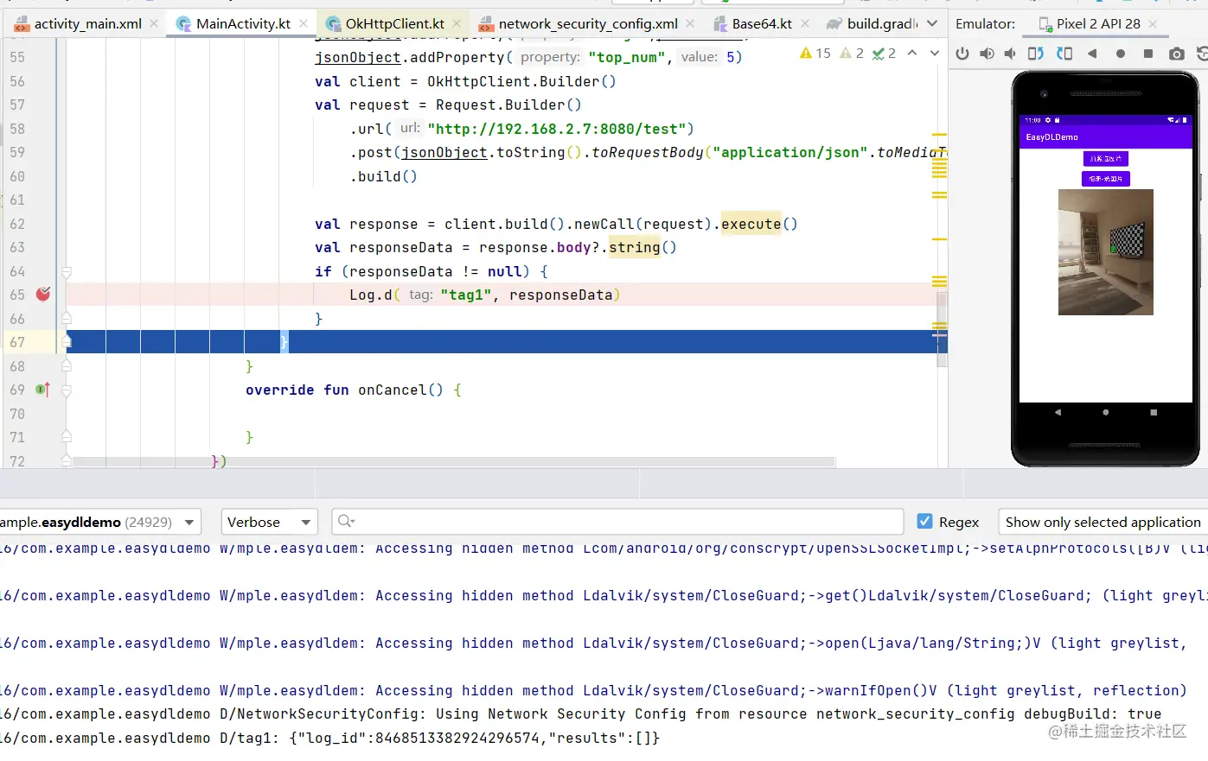
Task: Tap the back button on phone screen
Action: coord(1058,413)
